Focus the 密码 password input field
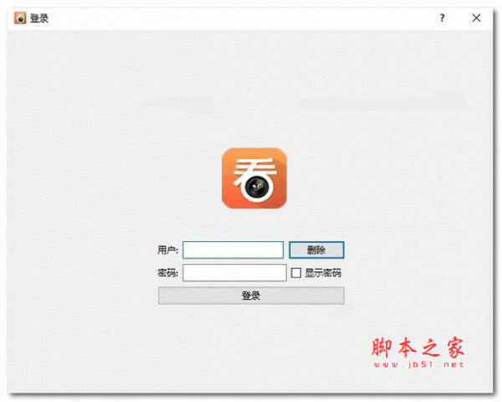This screenshot has width=502, height=402. tap(234, 273)
